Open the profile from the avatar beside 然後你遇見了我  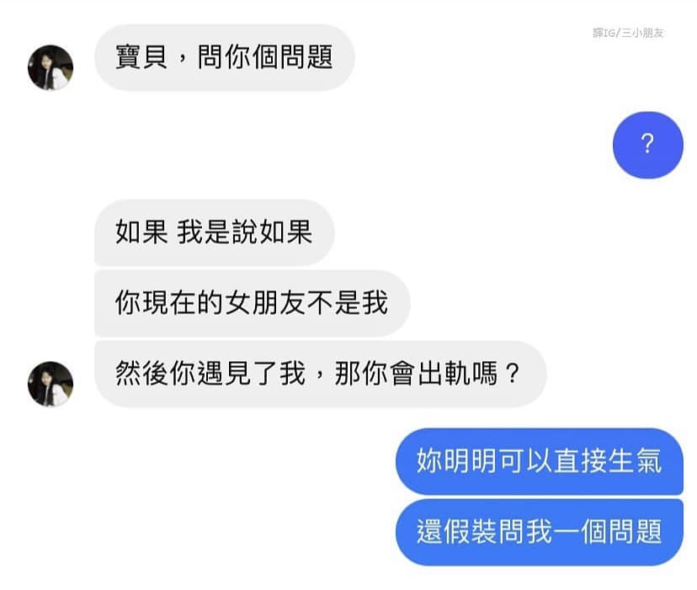(x=51, y=384)
